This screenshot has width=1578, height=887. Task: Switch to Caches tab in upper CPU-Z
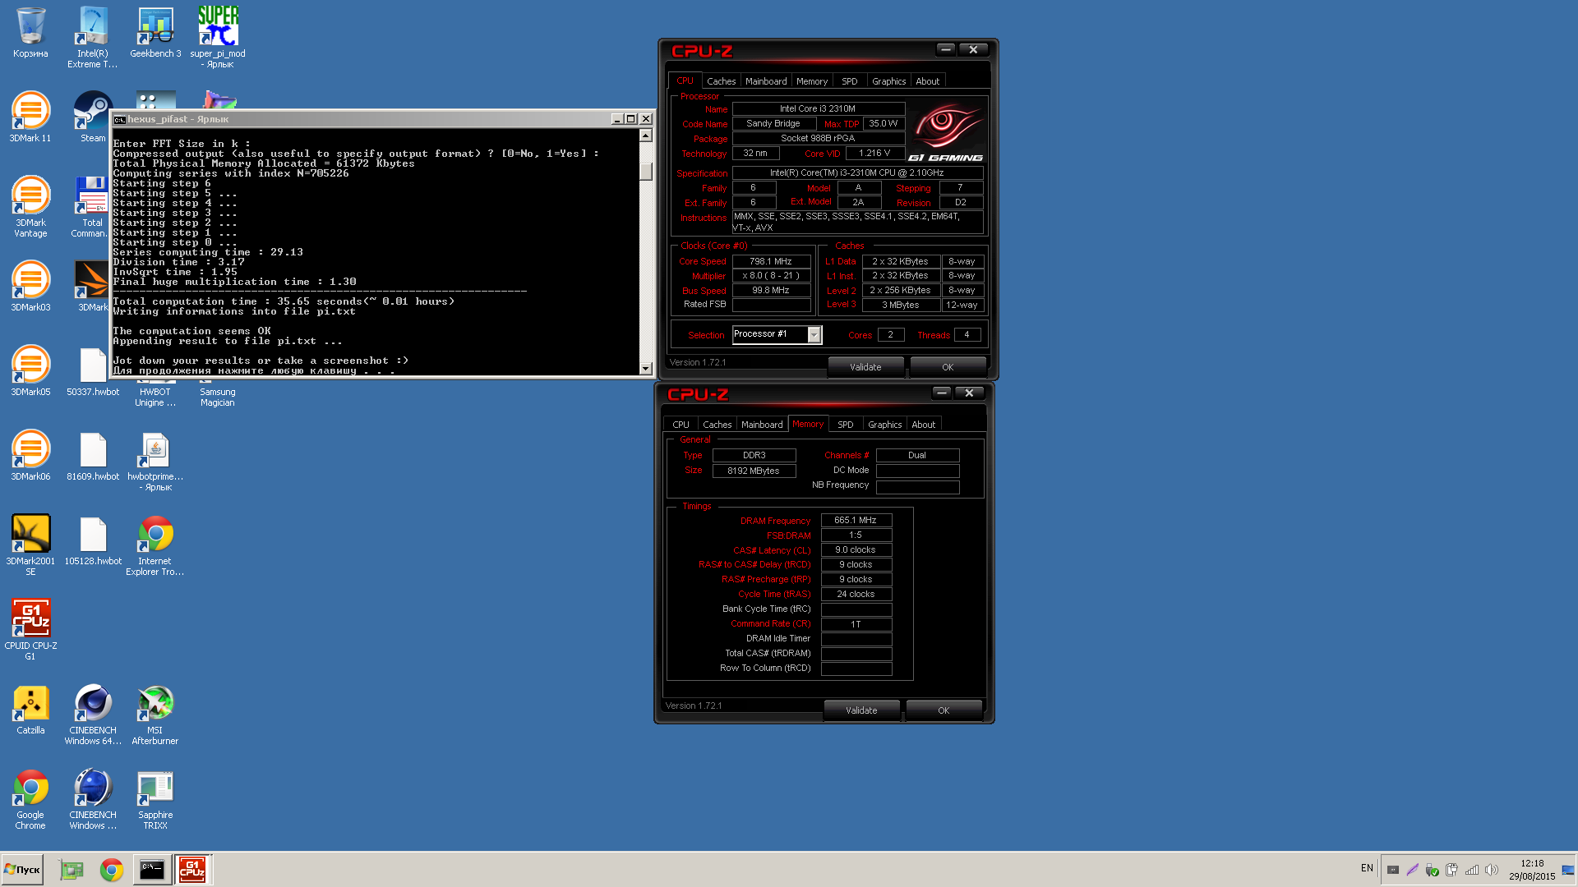click(x=721, y=81)
